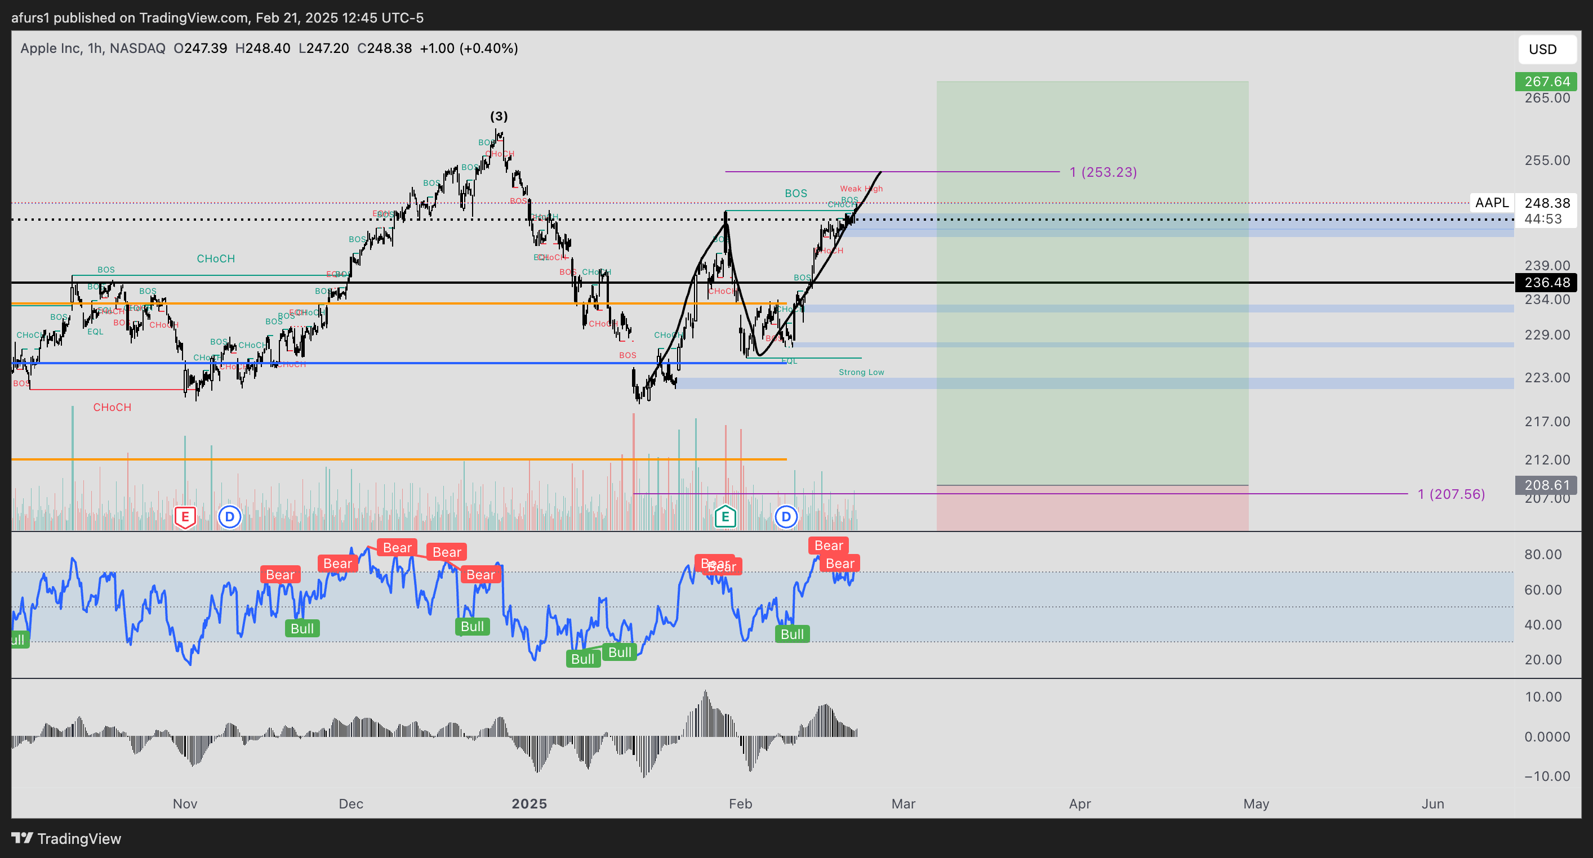The width and height of the screenshot is (1593, 858).
Task: Select the black 236.48 price level label
Action: 1545,283
